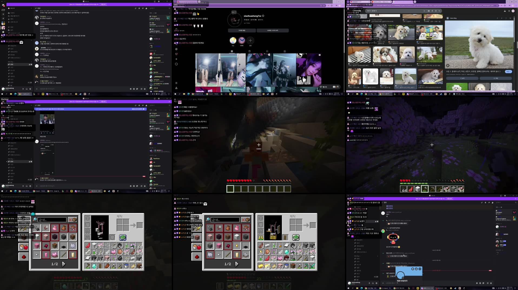Click the create new post plus icon on Instagram
This screenshot has height=290, width=518.
point(176,59)
